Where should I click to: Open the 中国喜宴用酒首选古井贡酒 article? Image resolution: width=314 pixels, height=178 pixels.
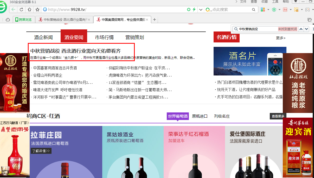click(x=55, y=68)
